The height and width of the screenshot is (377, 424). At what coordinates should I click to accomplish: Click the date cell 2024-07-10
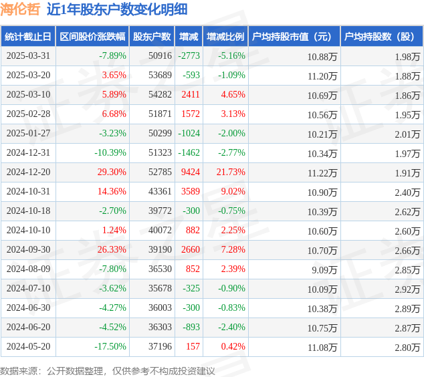click(28, 288)
